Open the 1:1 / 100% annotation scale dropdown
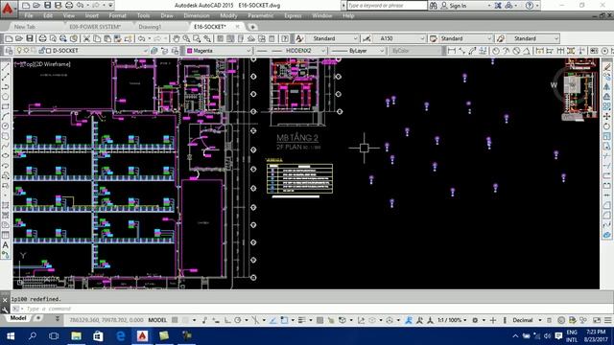Screen dimensions: 614x345 452,320
